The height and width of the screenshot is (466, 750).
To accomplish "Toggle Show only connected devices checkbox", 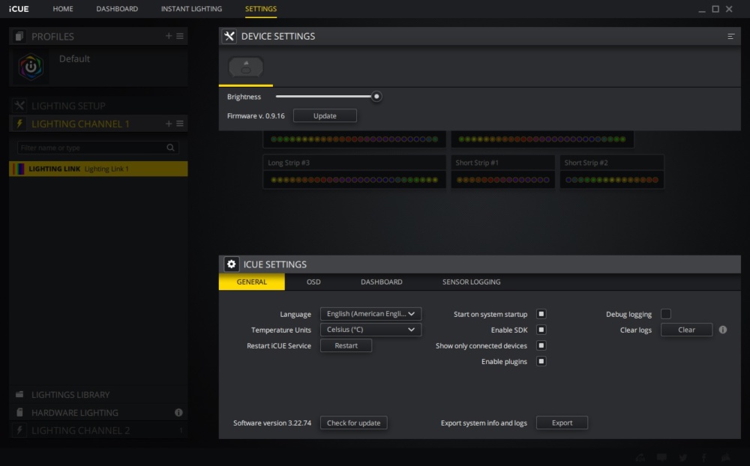I will (541, 345).
